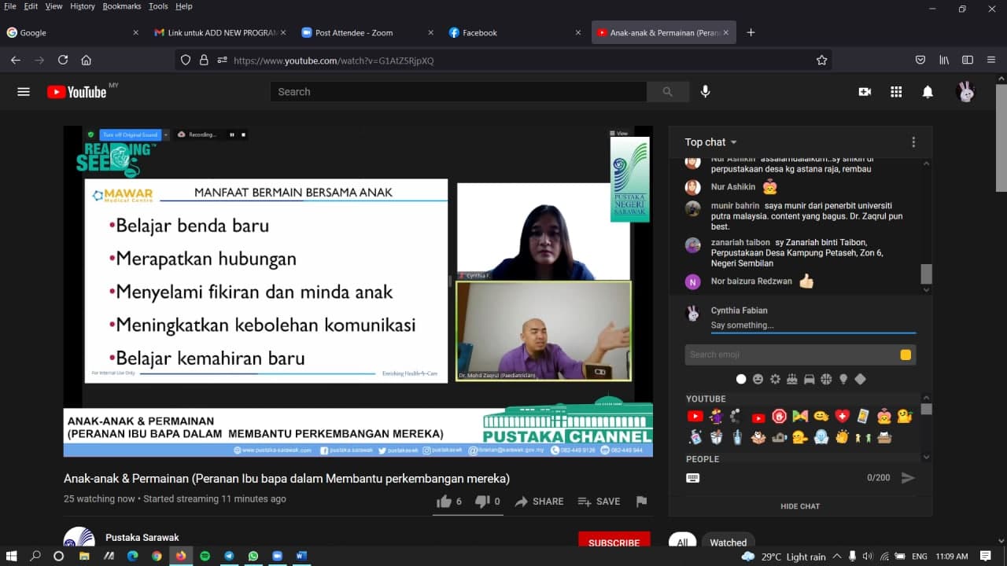The width and height of the screenshot is (1007, 566).
Task: Open Spotify from the taskbar
Action: coord(205,557)
